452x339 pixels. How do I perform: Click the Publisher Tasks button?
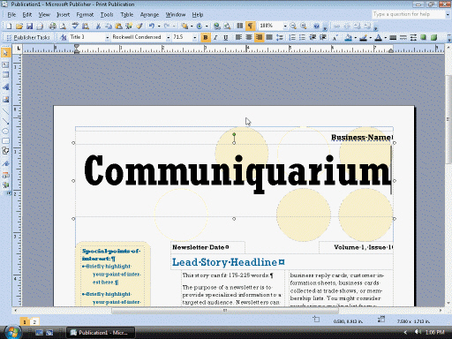(x=28, y=37)
